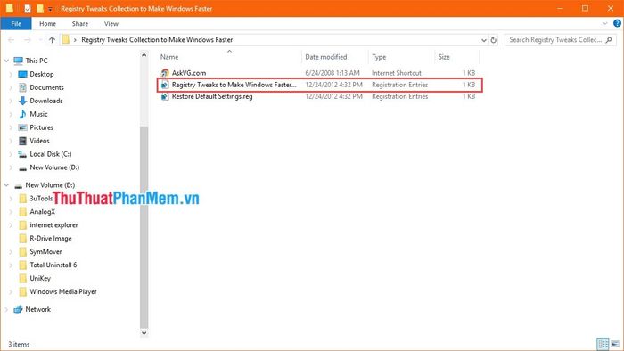Open the Home ribbon tab
This screenshot has width=624, height=351.
coord(48,24)
